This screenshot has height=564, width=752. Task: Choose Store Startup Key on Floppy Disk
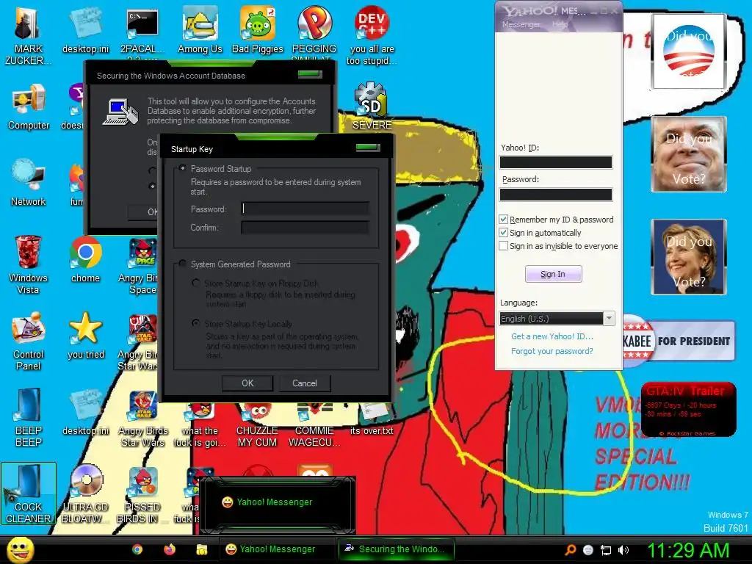pyautogui.click(x=195, y=283)
